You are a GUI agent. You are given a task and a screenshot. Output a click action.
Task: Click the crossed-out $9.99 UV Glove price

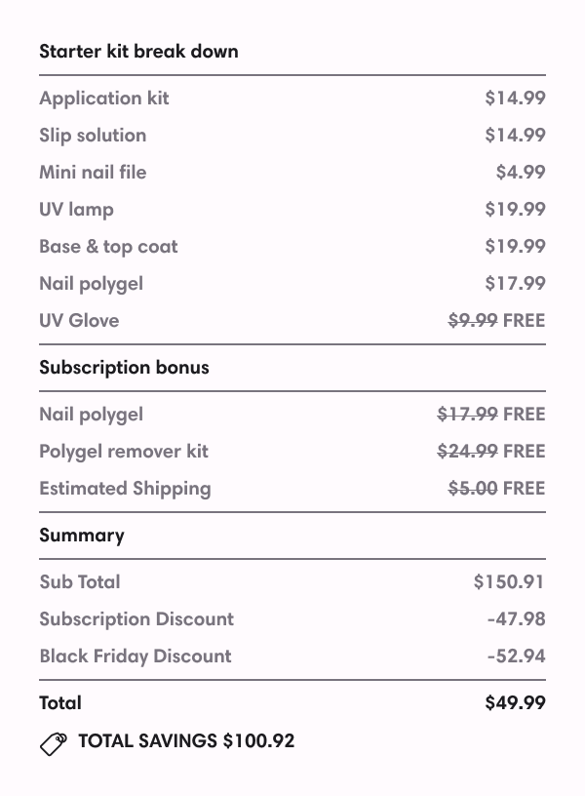coord(472,321)
